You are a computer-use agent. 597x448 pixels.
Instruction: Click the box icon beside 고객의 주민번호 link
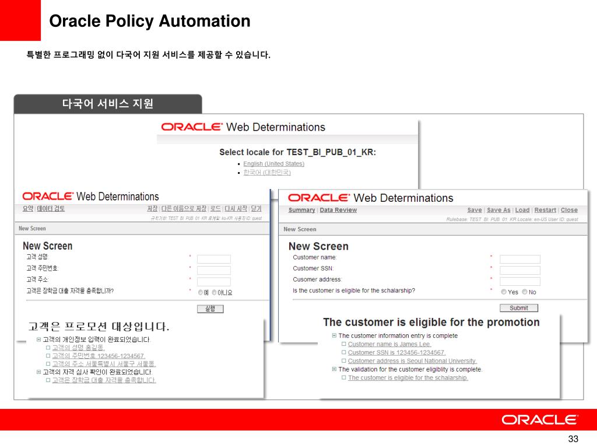pos(48,356)
